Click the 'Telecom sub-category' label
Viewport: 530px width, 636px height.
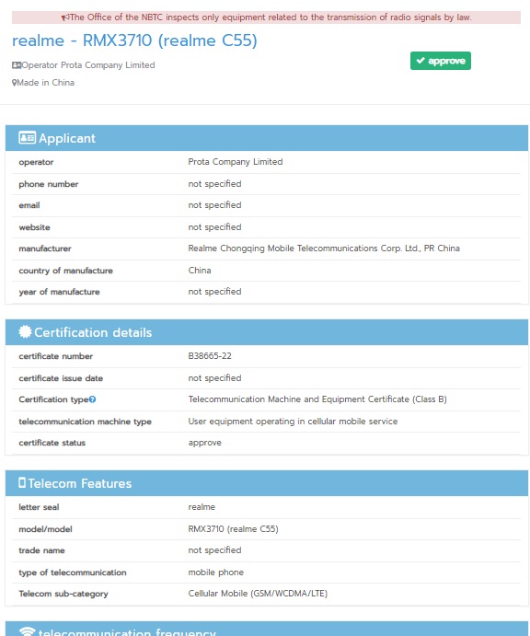63,594
